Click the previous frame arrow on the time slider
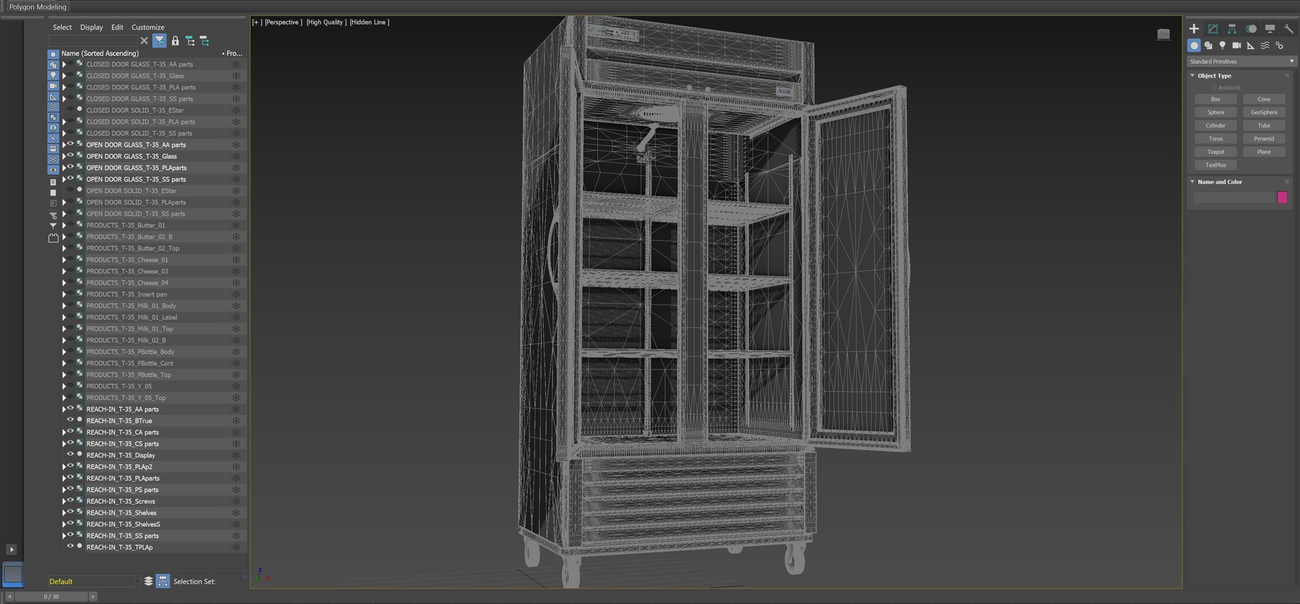This screenshot has height=604, width=1300. pyautogui.click(x=9, y=597)
